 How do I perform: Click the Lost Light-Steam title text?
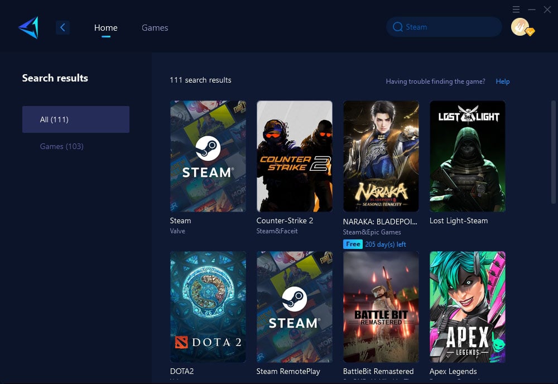[x=458, y=220]
